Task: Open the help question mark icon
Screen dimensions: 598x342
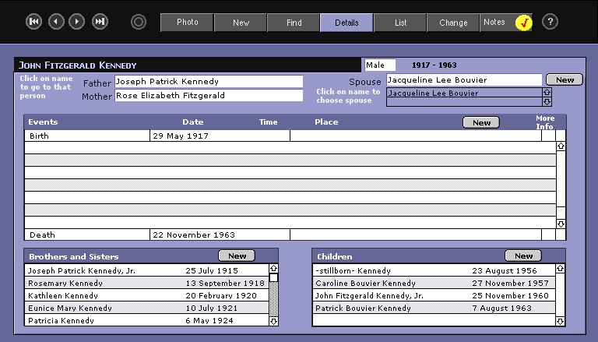Action: click(x=550, y=22)
